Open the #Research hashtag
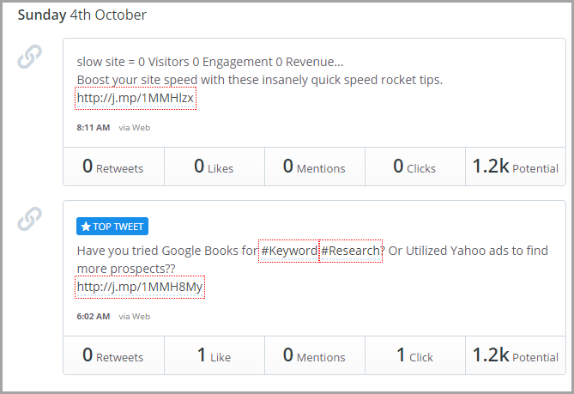 (351, 251)
